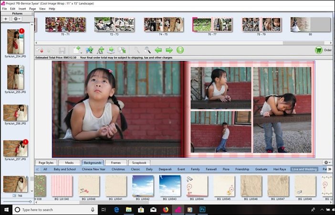The image size is (335, 215).
Task: Go to next page with right arrow
Action: tap(169, 50)
